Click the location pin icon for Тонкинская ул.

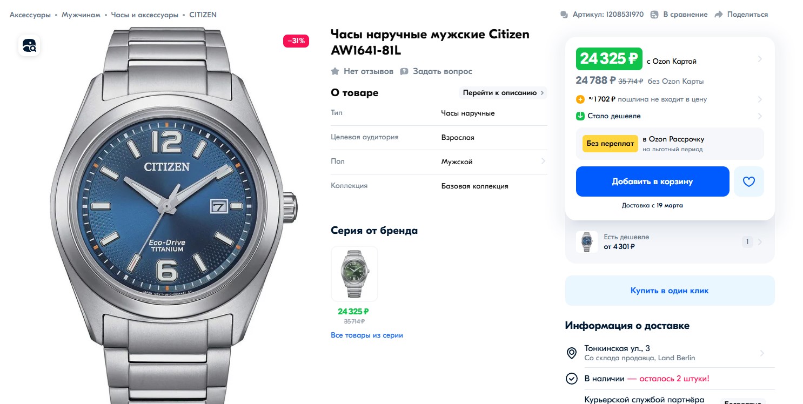[x=571, y=353]
